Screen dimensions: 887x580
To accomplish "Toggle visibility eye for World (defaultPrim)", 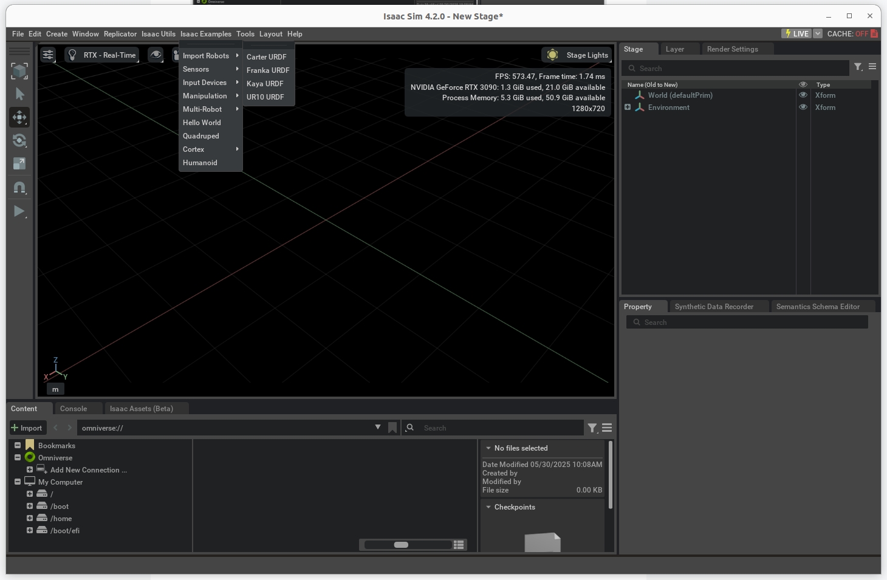I will 803,95.
